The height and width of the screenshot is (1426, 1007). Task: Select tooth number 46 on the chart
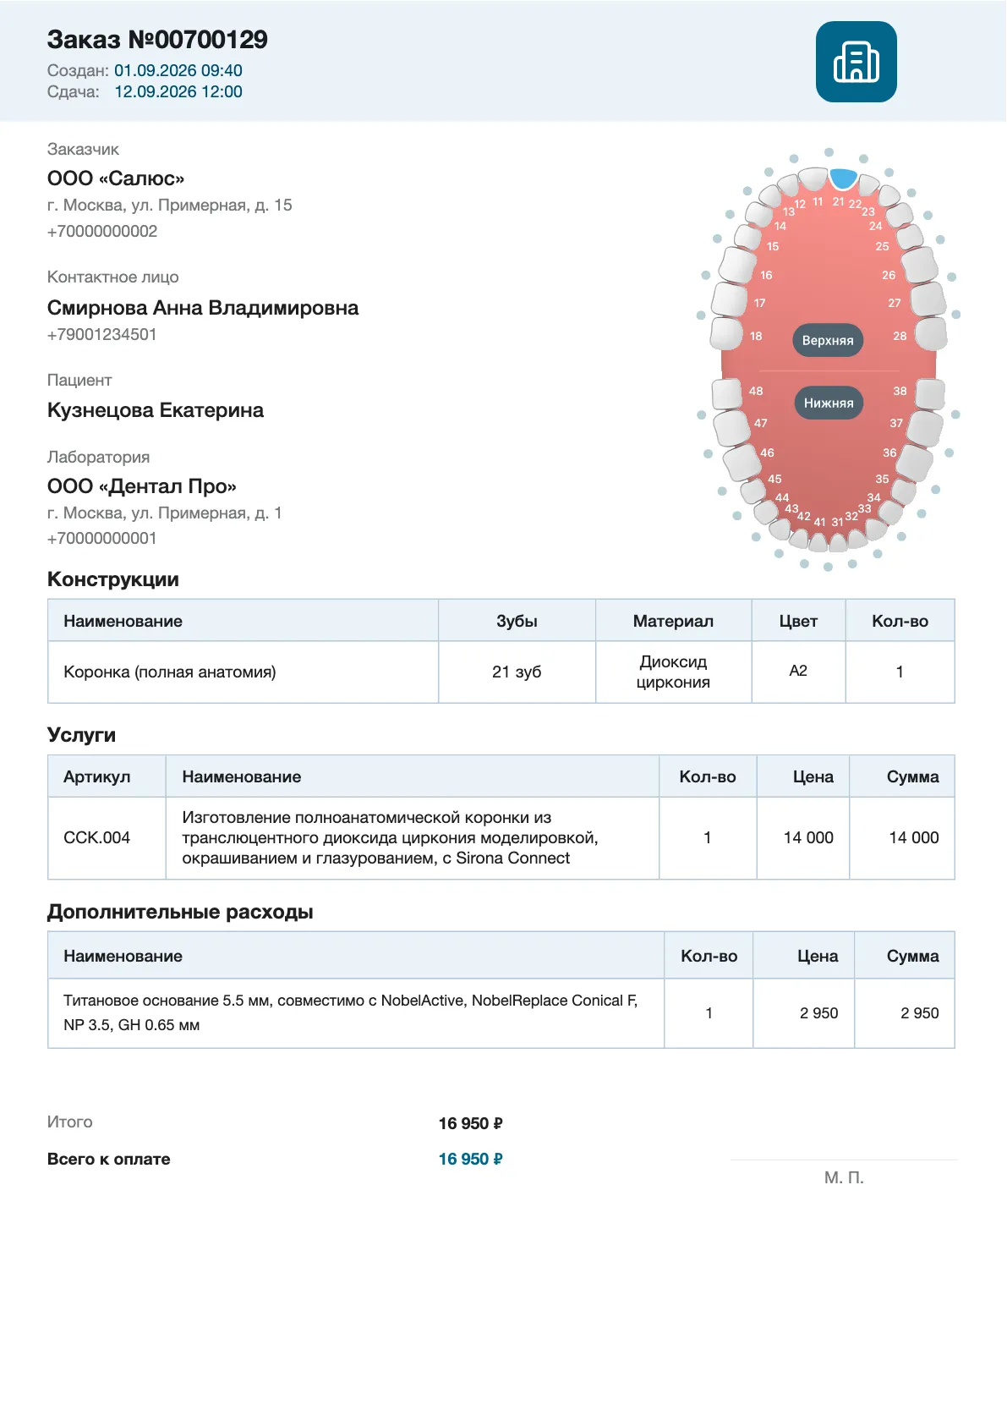point(742,463)
